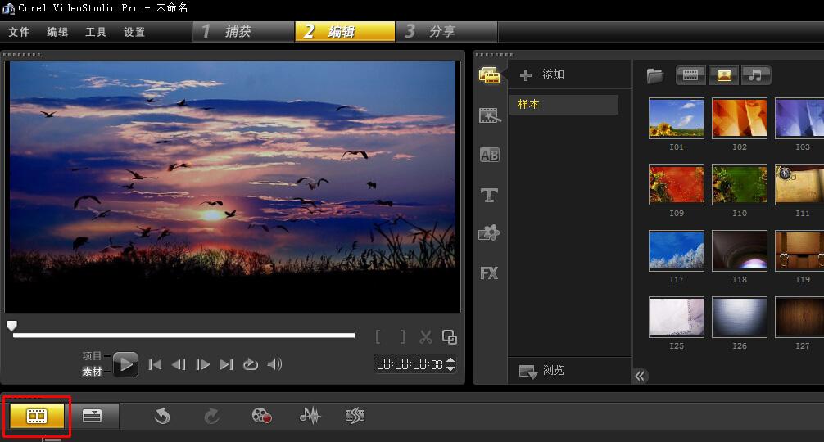Open the FX filter library
This screenshot has width=824, height=442.
point(489,273)
